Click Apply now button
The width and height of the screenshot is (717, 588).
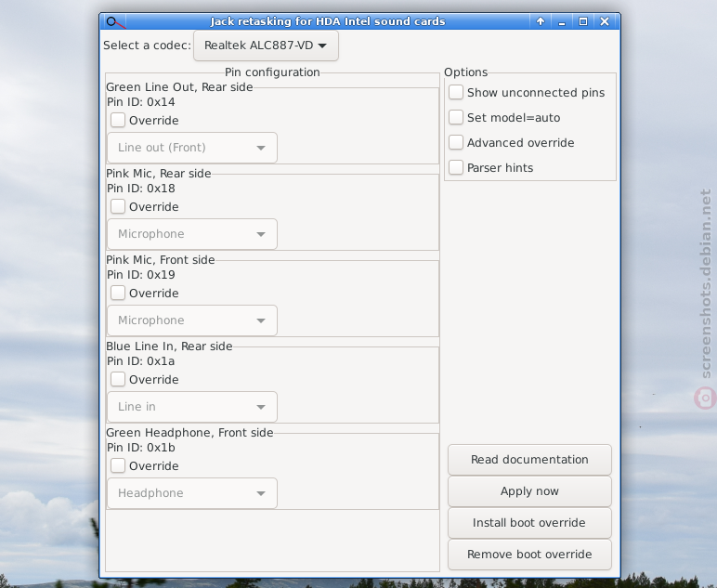(529, 491)
